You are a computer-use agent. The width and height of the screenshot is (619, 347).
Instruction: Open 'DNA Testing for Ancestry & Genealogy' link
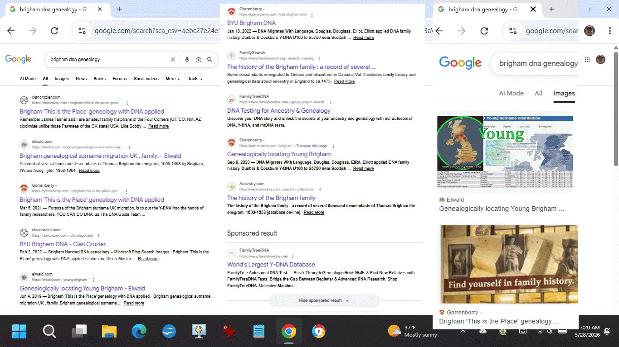pos(278,111)
